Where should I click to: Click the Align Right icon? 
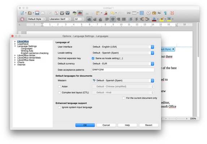[118, 19]
